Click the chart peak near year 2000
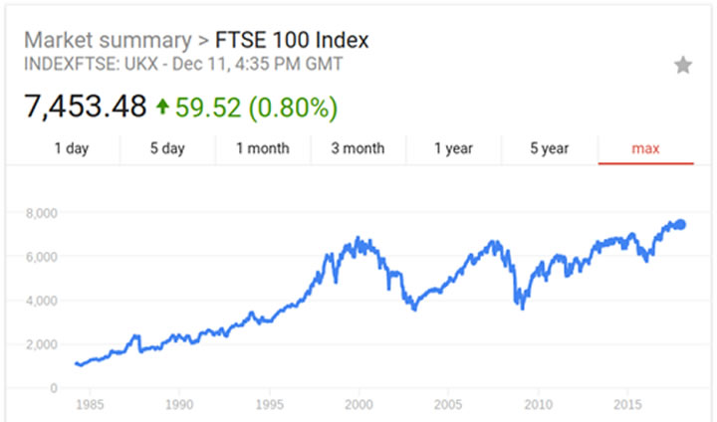This screenshot has width=717, height=422. (x=358, y=240)
